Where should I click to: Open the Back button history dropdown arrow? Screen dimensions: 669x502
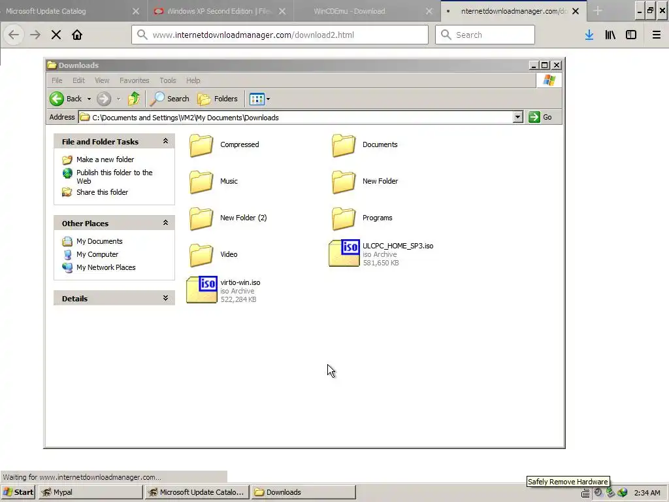tap(89, 99)
